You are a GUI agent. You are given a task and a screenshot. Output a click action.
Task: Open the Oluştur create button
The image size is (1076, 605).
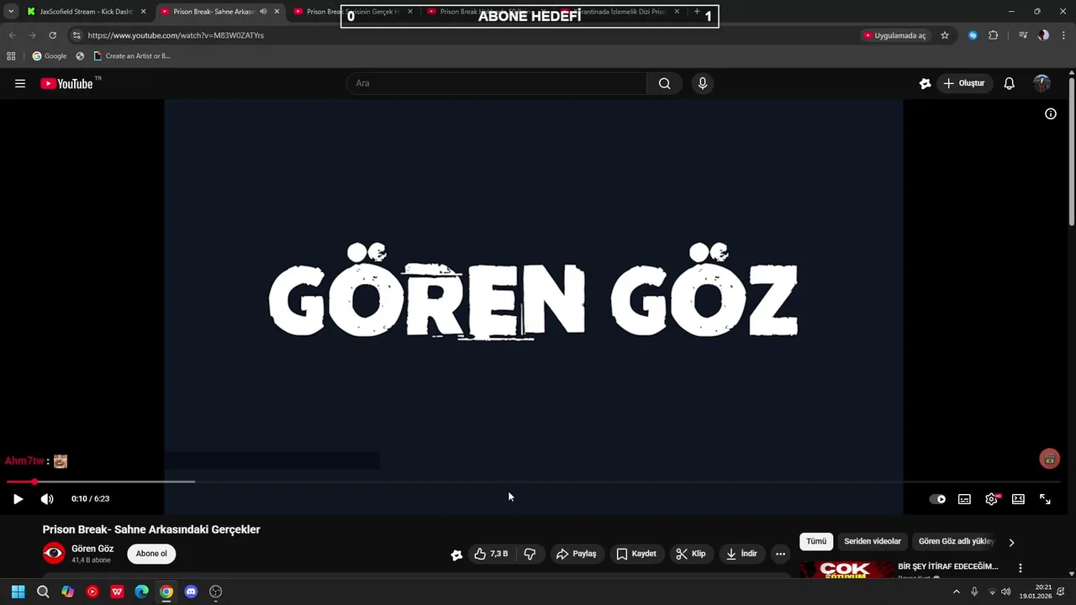(x=963, y=83)
